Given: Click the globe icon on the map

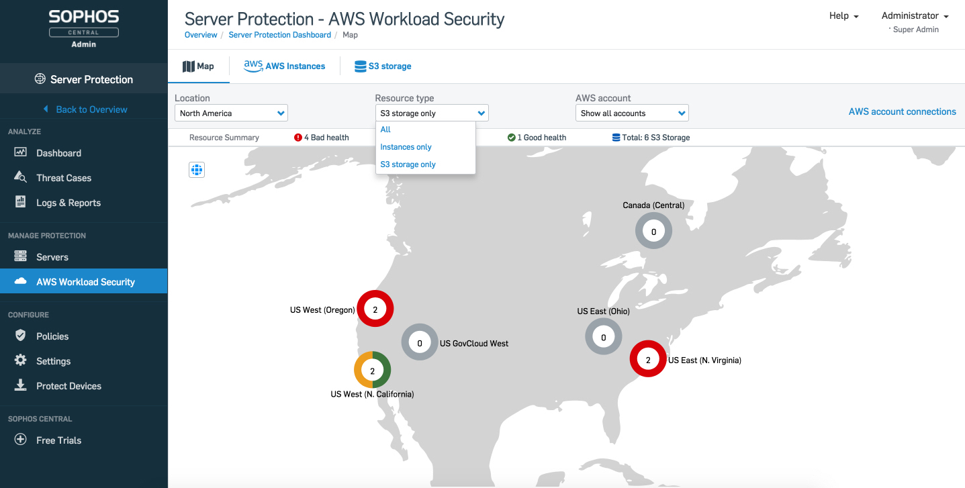Looking at the screenshot, I should pos(197,170).
